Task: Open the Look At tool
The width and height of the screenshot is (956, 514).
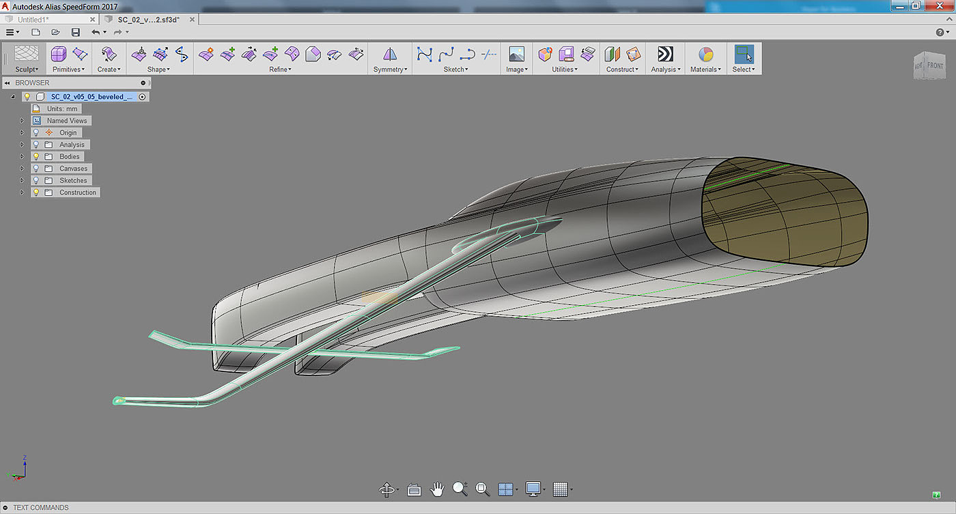Action: (x=413, y=489)
